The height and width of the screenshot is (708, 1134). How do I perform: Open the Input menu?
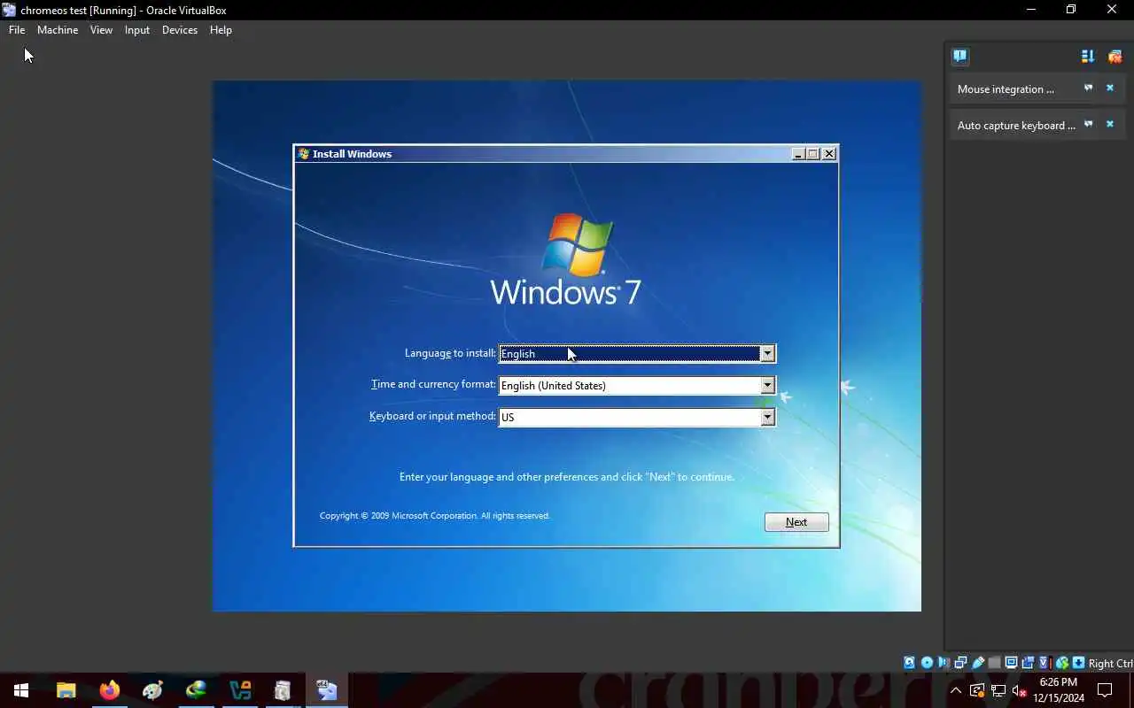(x=137, y=29)
